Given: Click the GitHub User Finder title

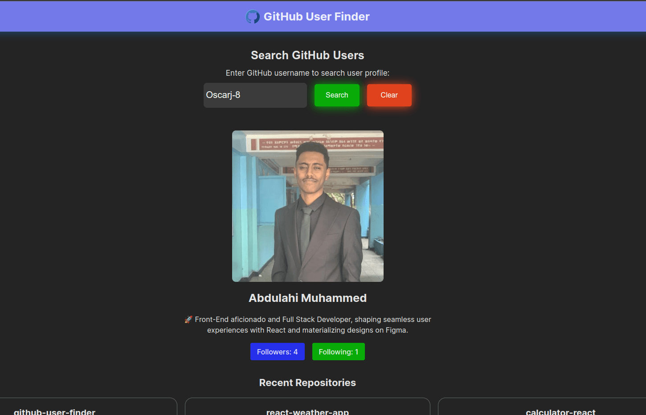Looking at the screenshot, I should pyautogui.click(x=316, y=17).
